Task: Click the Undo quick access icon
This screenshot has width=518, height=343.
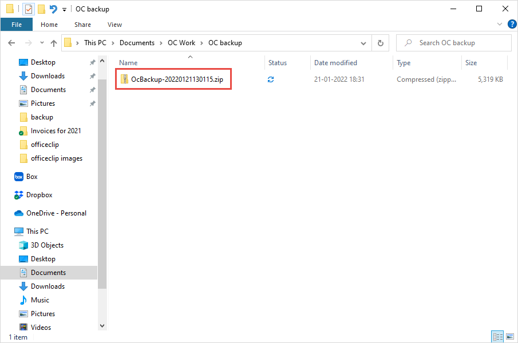Action: point(53,9)
